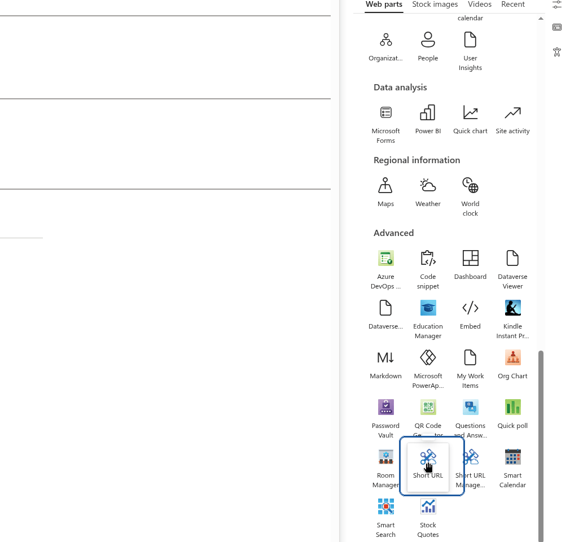Add the Markdown web part
570x542 pixels.
tap(385, 365)
